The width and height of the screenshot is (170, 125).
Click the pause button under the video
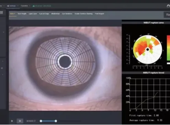tap(20, 121)
